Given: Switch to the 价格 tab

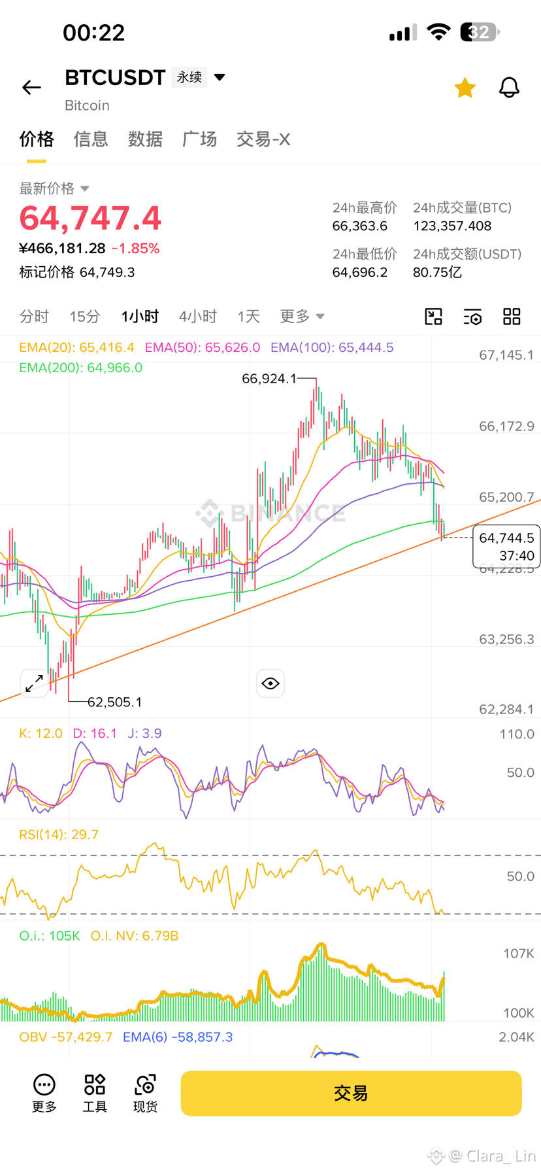Looking at the screenshot, I should click(x=37, y=139).
